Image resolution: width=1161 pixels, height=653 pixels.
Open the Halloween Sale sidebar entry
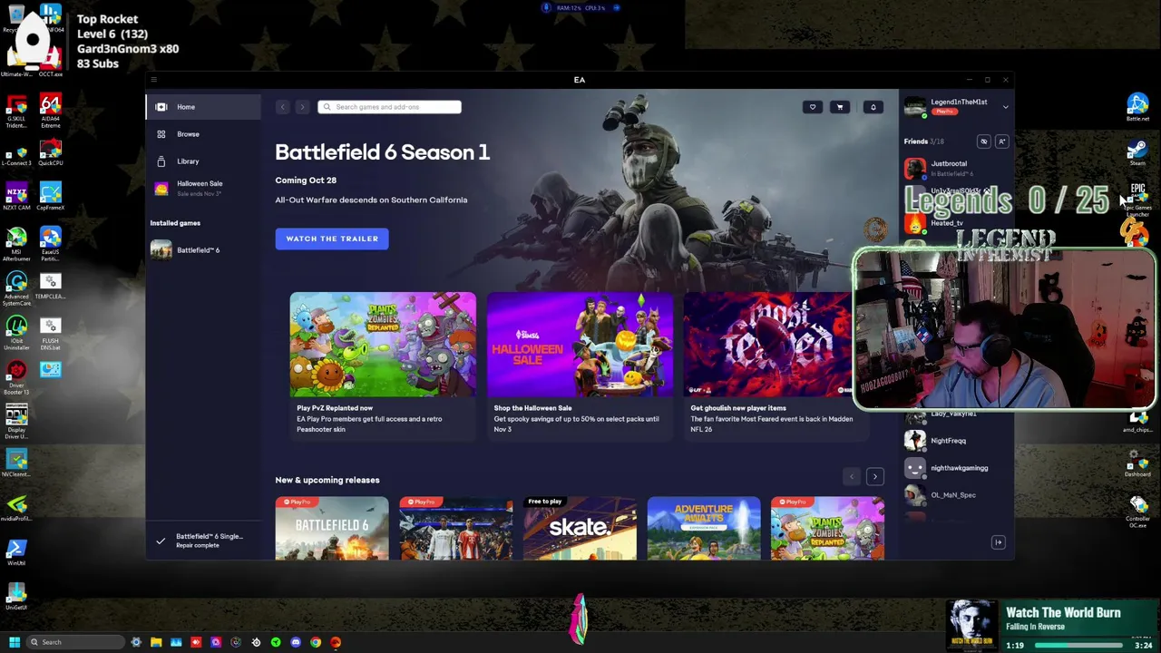(203, 188)
